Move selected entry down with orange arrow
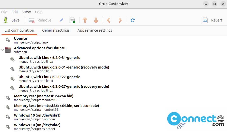This screenshot has width=227, height=132. click(x=96, y=20)
